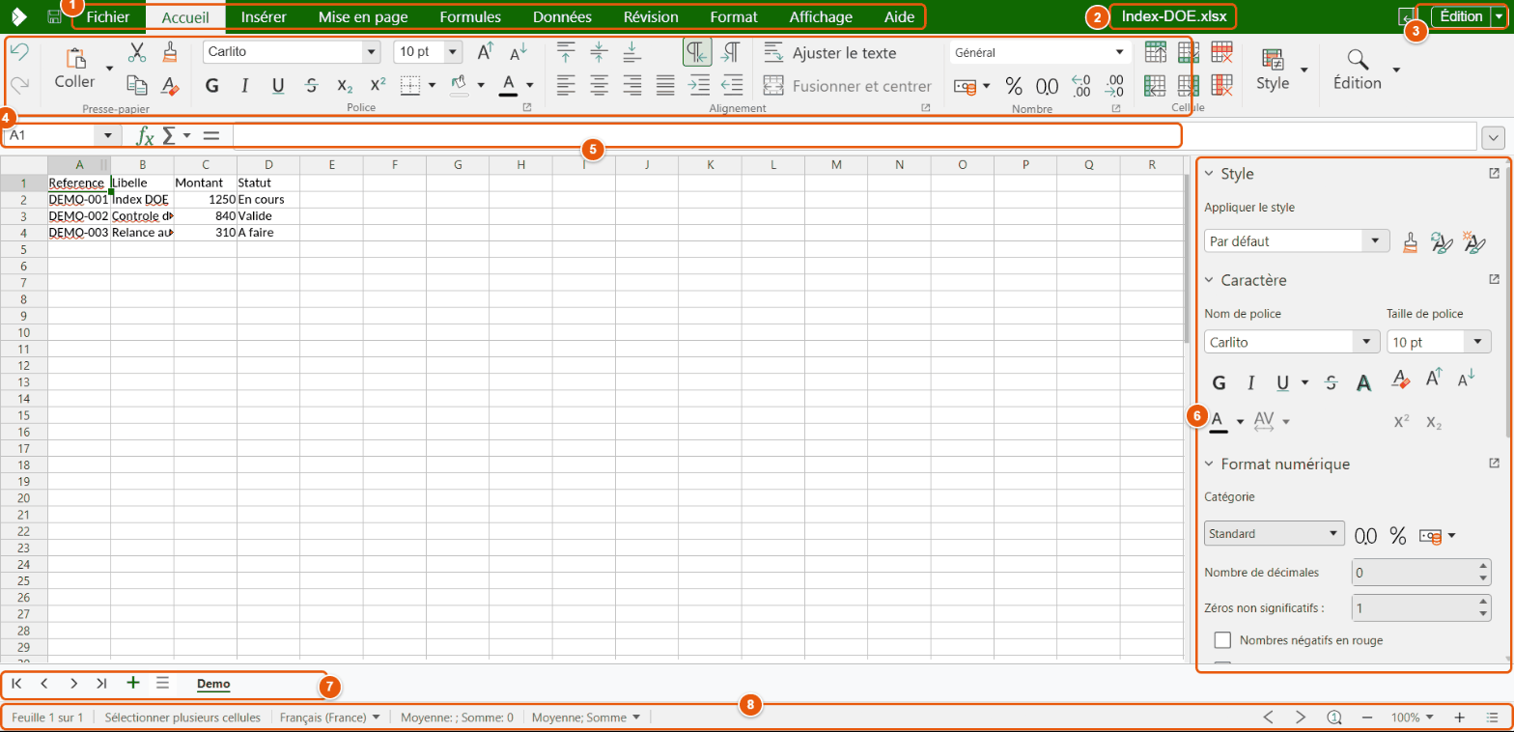Toggle italic in the ribbon Police group

(245, 86)
